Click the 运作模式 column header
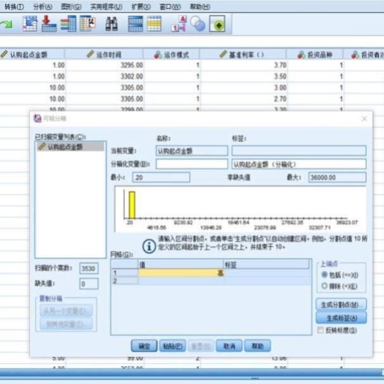 (x=172, y=54)
